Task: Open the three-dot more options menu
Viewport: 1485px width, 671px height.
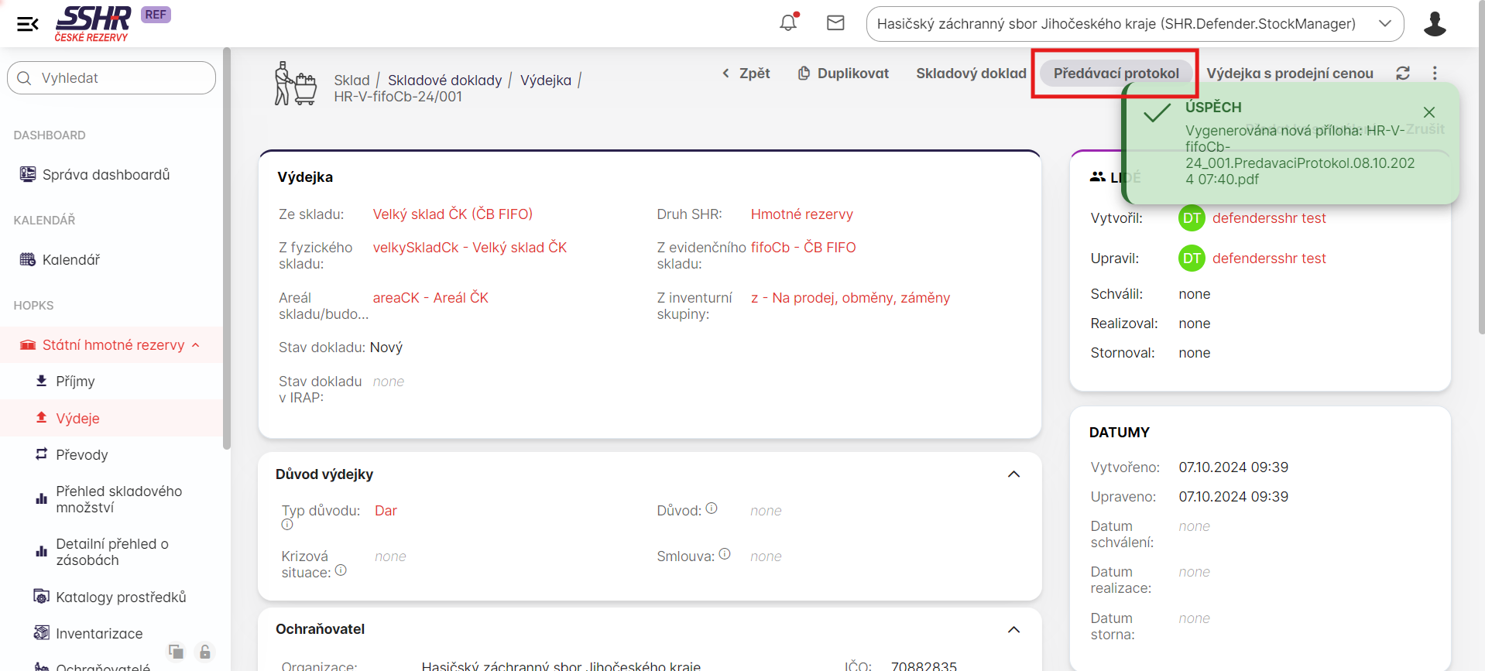Action: (x=1435, y=73)
